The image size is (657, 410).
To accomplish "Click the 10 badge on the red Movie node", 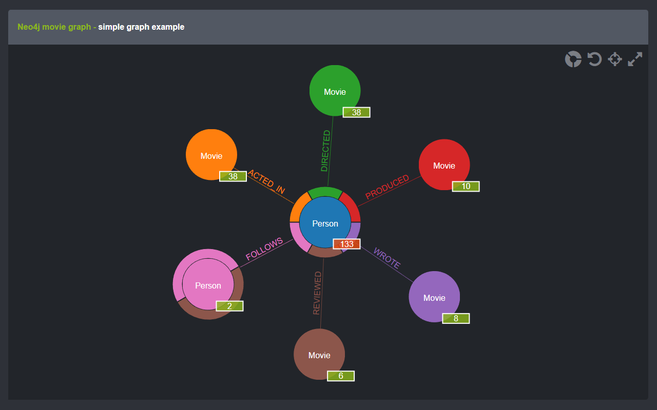I will point(466,186).
